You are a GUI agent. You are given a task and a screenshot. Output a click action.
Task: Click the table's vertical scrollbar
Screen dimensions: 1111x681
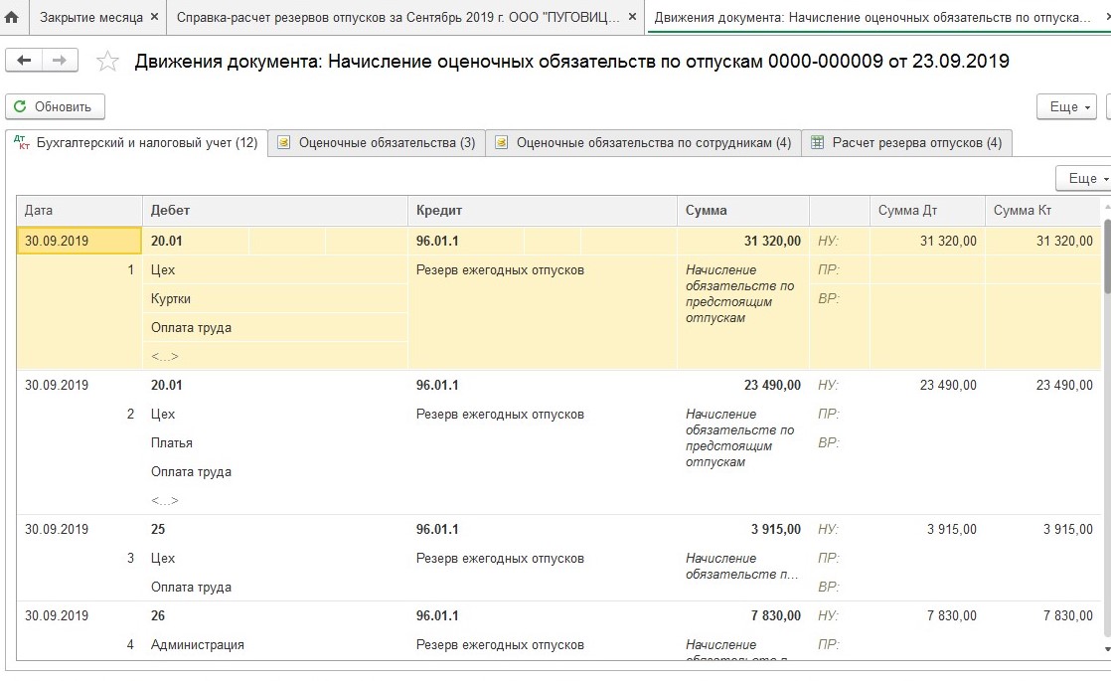tap(1105, 398)
